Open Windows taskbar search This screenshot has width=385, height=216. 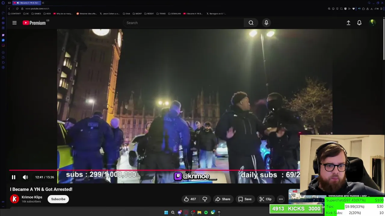173,212
